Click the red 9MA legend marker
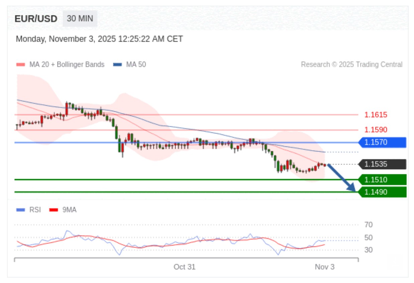414x283 pixels. tap(54, 210)
